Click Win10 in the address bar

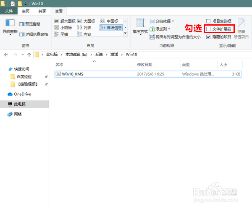131,55
